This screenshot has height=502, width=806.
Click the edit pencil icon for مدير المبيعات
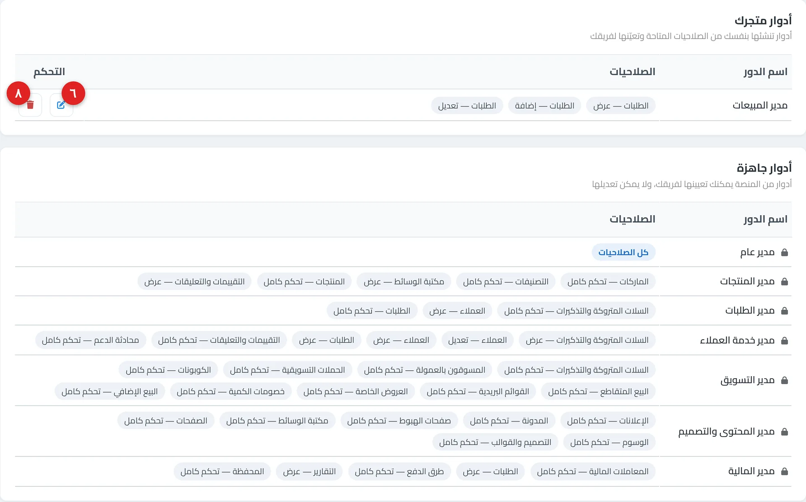click(x=61, y=105)
